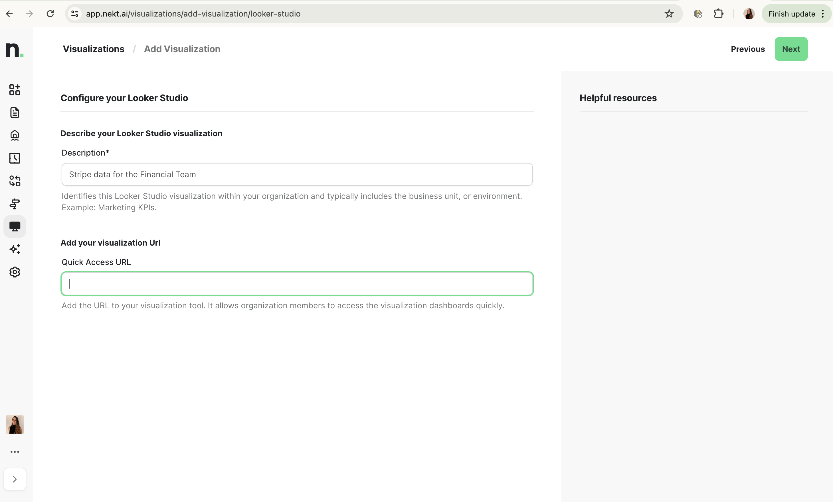Open the three-dot more menu in sidebar
This screenshot has height=502, width=833.
15,452
